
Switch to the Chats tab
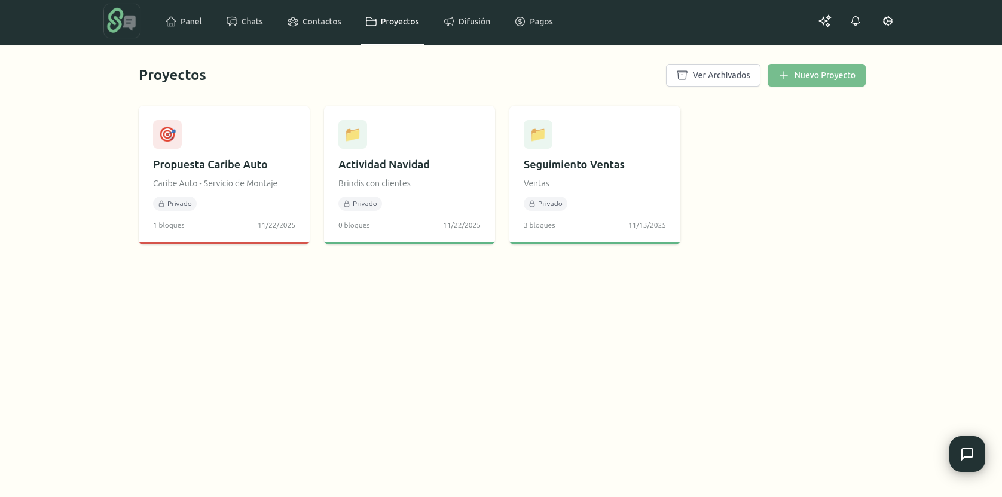point(245,22)
